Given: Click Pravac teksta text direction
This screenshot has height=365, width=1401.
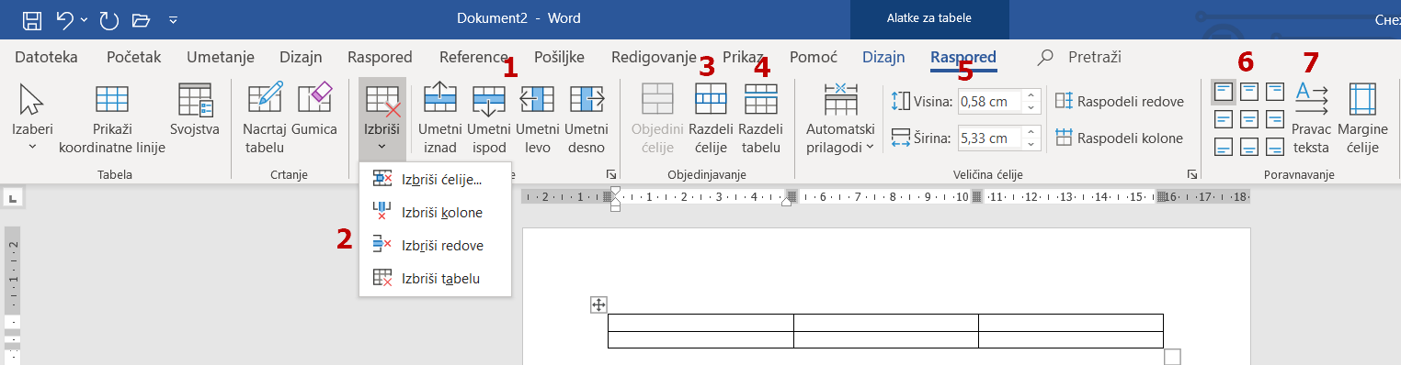Looking at the screenshot, I should (1311, 118).
